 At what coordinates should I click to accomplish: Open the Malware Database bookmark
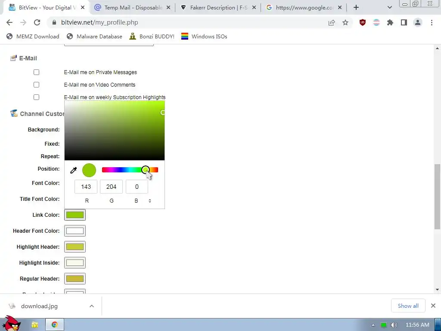point(94,36)
